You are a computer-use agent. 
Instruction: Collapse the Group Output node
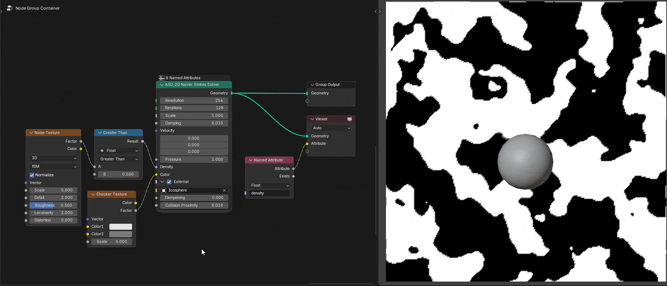tap(312, 85)
